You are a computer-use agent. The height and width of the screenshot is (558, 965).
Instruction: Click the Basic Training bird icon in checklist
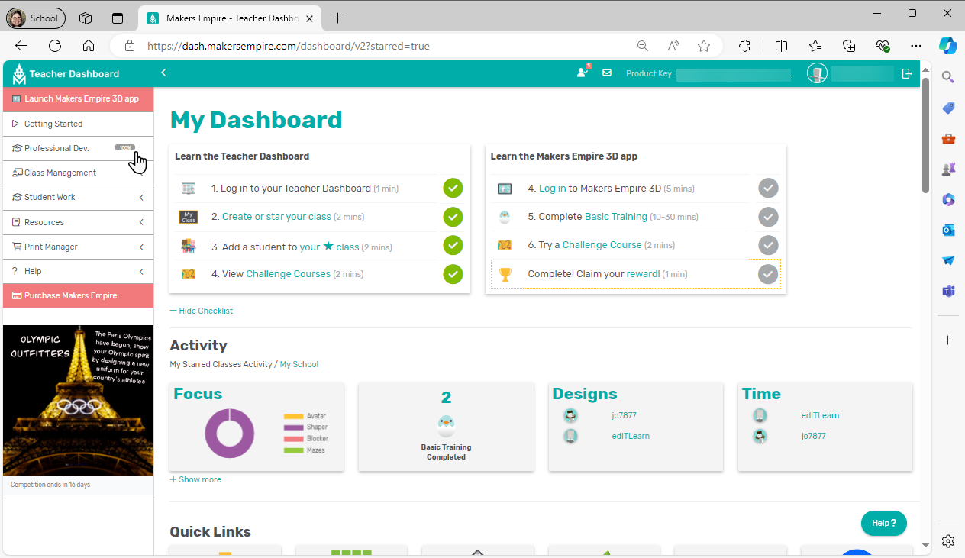[x=505, y=217]
